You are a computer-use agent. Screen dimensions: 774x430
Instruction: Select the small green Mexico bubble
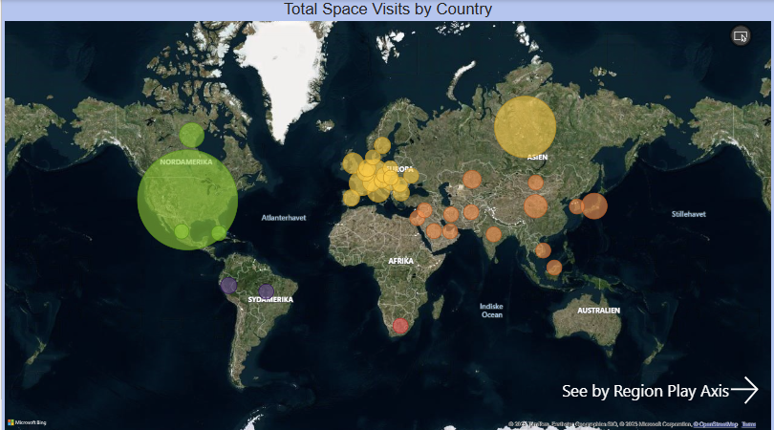pos(182,231)
